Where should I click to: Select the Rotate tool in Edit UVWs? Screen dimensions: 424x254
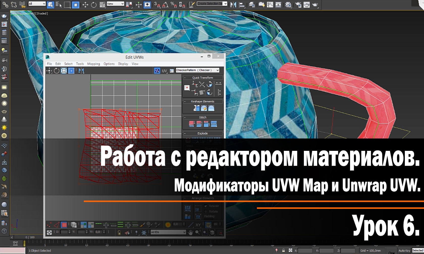56,70
